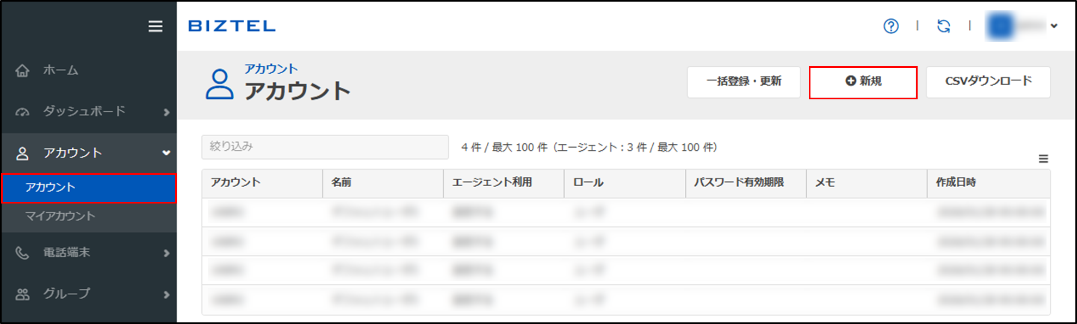
Task: Click the 新規 button
Action: click(x=863, y=82)
